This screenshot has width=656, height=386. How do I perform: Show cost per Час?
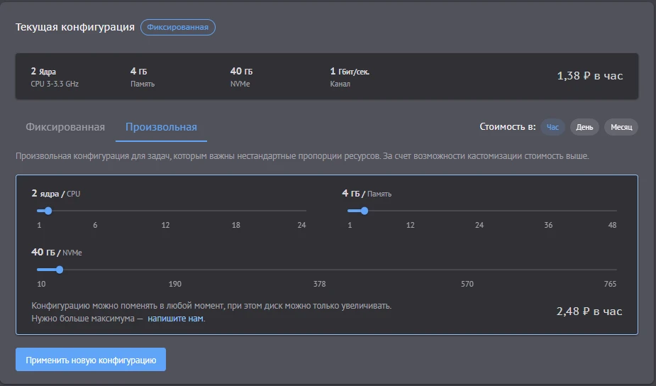coord(552,127)
